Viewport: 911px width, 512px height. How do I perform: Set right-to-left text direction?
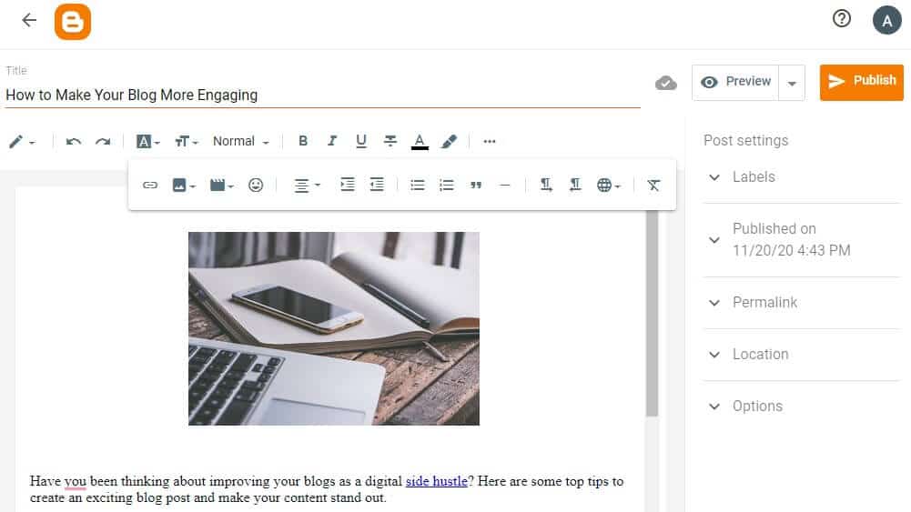[x=575, y=186]
